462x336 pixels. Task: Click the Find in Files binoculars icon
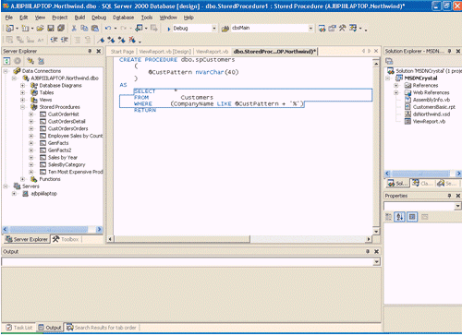pyautogui.click(x=225, y=29)
